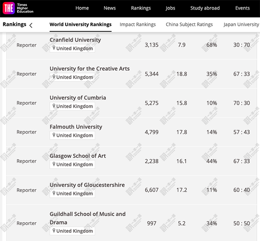This screenshot has height=241, width=260.
Task: Click the location pin under University of Cumbria
Action: [x=54, y=106]
